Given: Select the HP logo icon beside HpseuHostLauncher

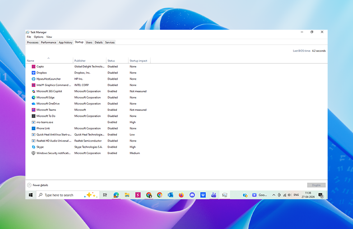Looking at the screenshot, I should 33,79.
